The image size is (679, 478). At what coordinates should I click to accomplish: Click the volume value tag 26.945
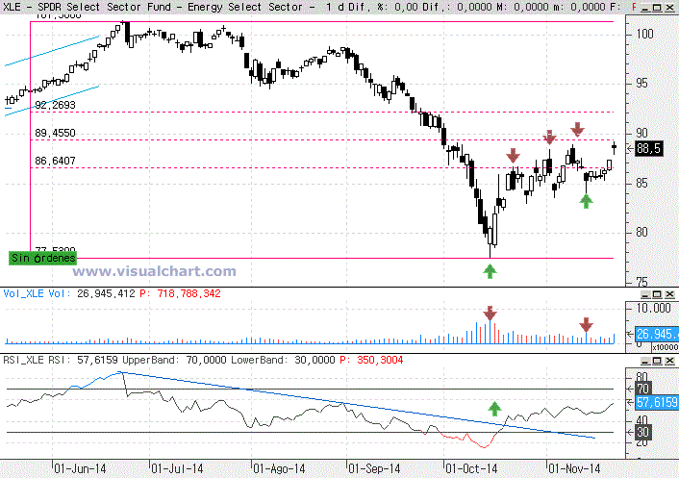[x=657, y=335]
